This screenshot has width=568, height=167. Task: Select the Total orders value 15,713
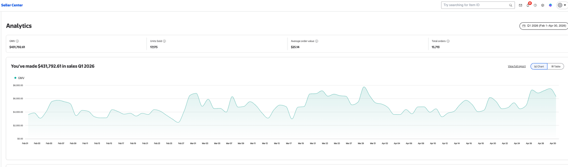pos(436,47)
